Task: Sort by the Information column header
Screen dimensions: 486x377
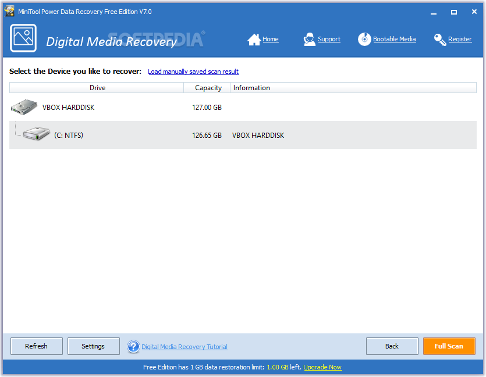Action: coord(353,88)
